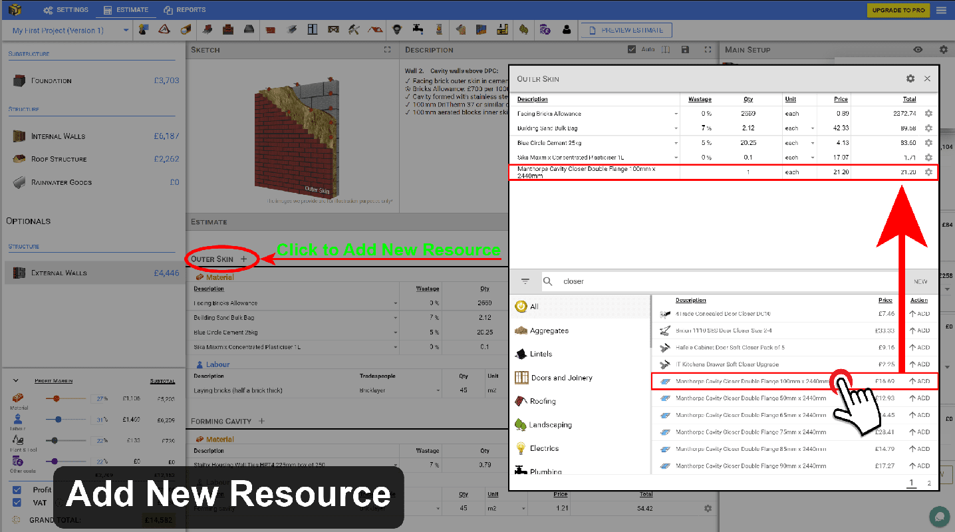Open the chat bubble support widget
Image resolution: width=955 pixels, height=532 pixels.
(939, 517)
